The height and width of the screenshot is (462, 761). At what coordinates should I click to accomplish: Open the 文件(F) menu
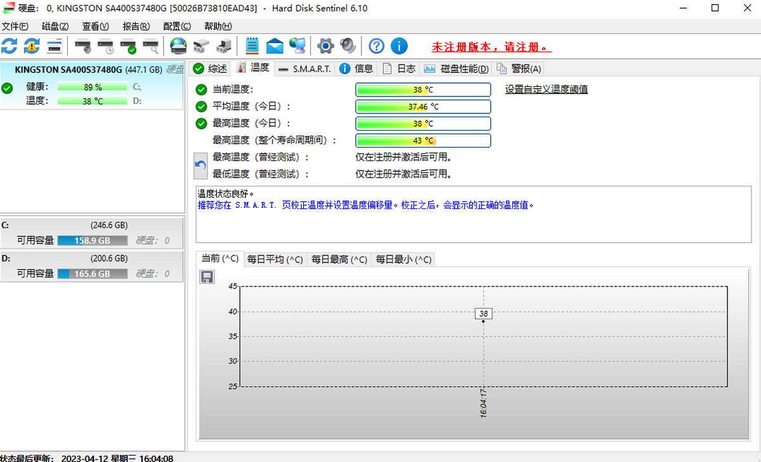15,26
